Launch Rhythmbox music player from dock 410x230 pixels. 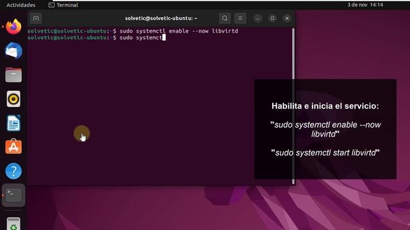[x=13, y=99]
